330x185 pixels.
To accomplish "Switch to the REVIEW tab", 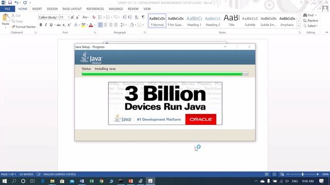I will pyautogui.click(x=133, y=9).
